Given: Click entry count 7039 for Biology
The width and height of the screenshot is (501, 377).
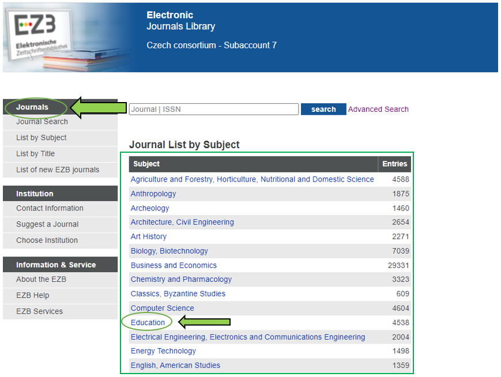Looking at the screenshot, I should 401,251.
